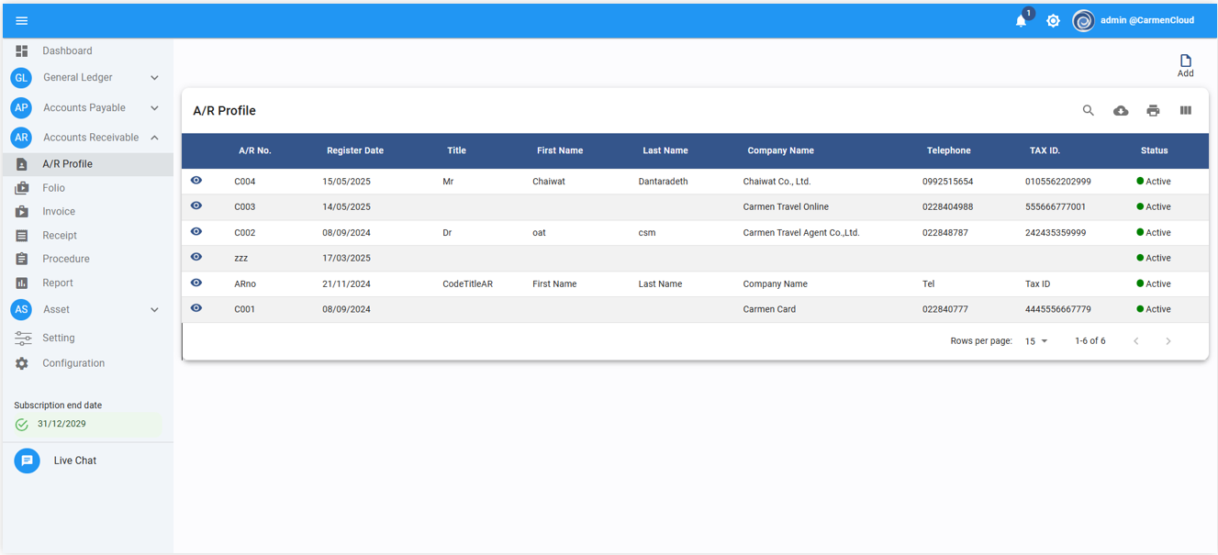Start Live Chat with chat icon
This screenshot has width=1218, height=555.
click(27, 461)
